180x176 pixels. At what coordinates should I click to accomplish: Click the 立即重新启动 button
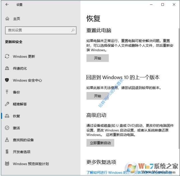click(100, 143)
